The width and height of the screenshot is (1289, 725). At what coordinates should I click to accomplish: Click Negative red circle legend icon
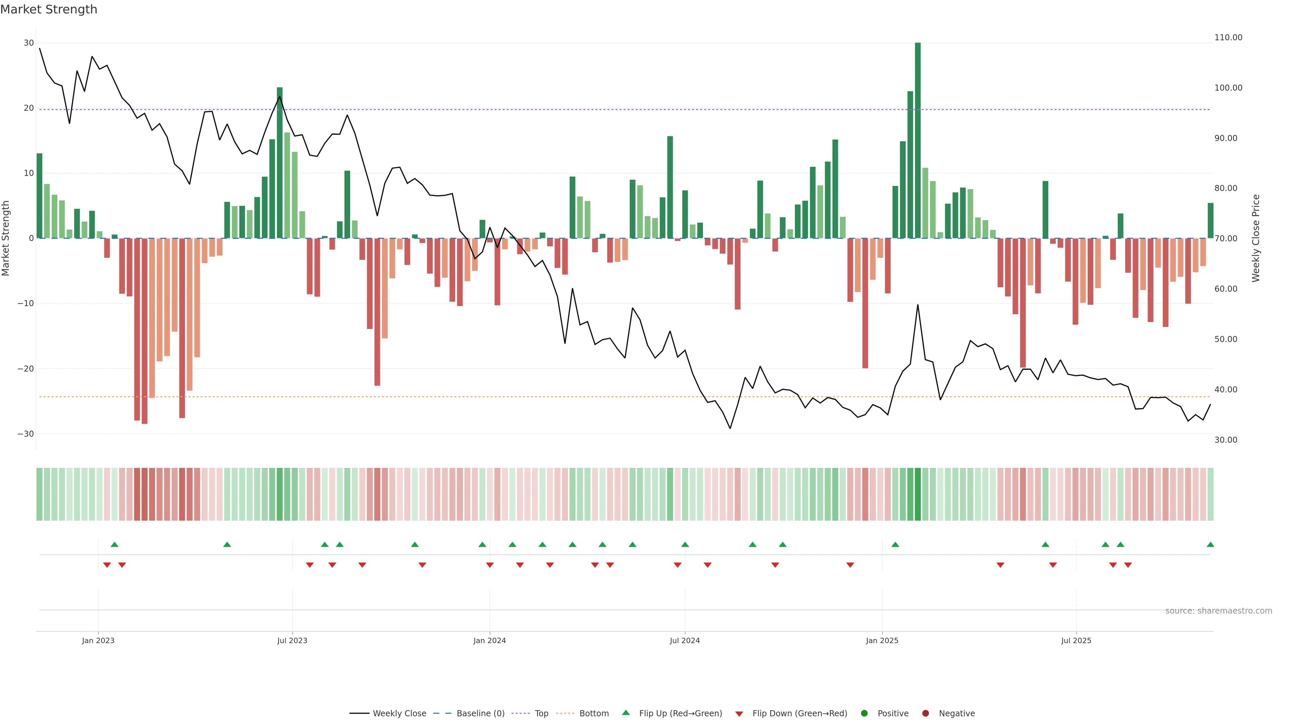(925, 714)
